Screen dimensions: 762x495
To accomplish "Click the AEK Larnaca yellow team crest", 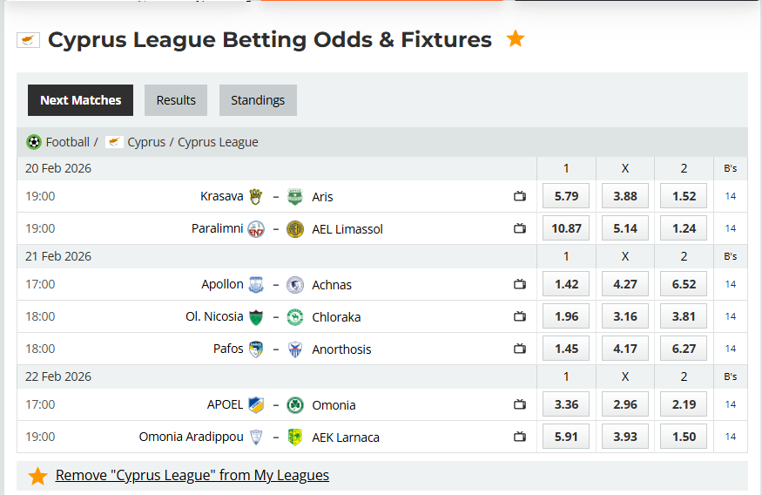I will (295, 437).
